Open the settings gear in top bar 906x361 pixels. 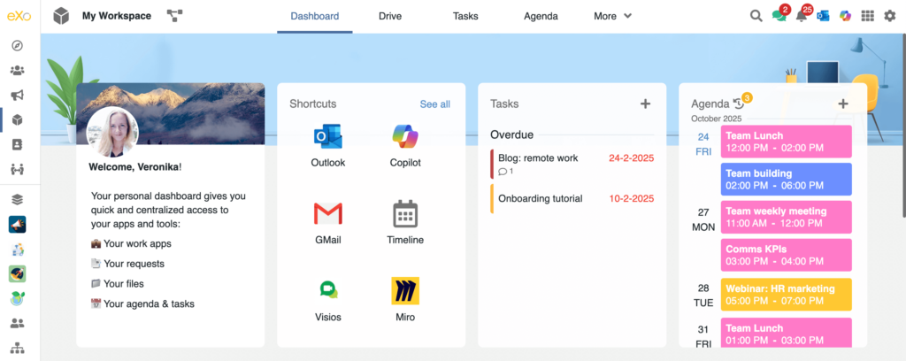click(x=890, y=16)
